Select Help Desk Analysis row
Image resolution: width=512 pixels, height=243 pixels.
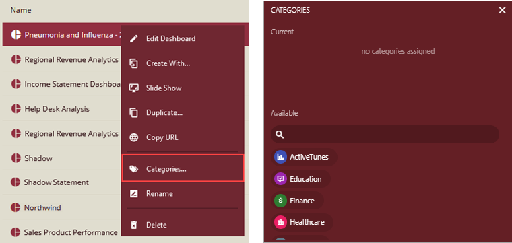coord(62,108)
